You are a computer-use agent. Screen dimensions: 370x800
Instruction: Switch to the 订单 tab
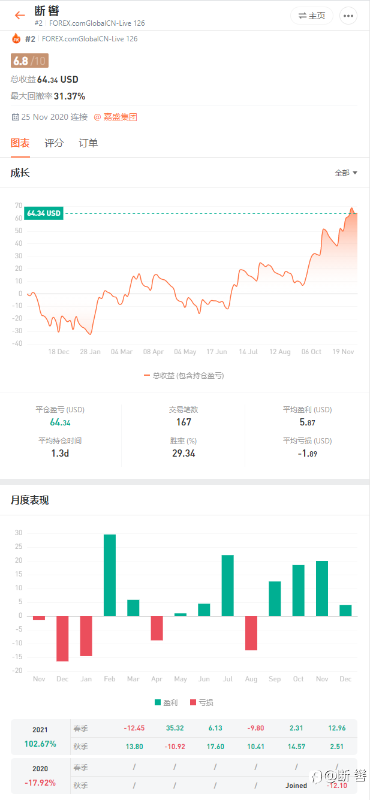tap(88, 143)
